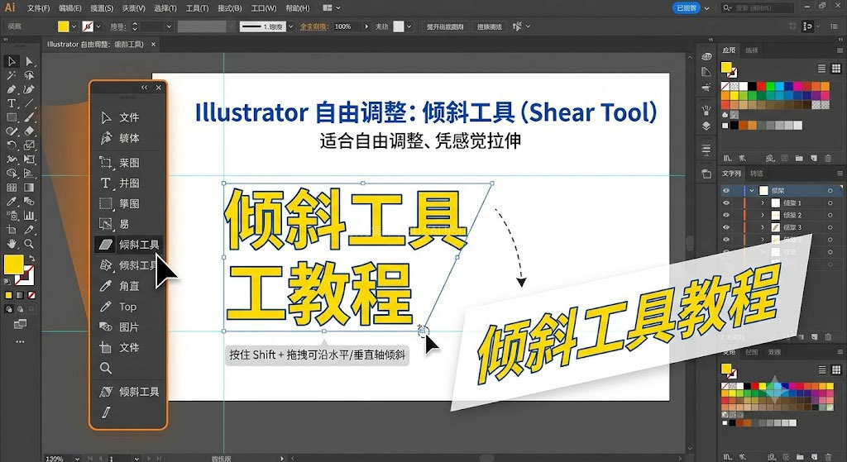Viewport: 847px width, 462px height.
Task: Select the Eyedropper tool in left toolbar
Action: point(12,202)
